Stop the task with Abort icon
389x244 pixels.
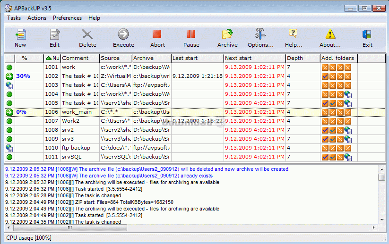pyautogui.click(x=157, y=34)
